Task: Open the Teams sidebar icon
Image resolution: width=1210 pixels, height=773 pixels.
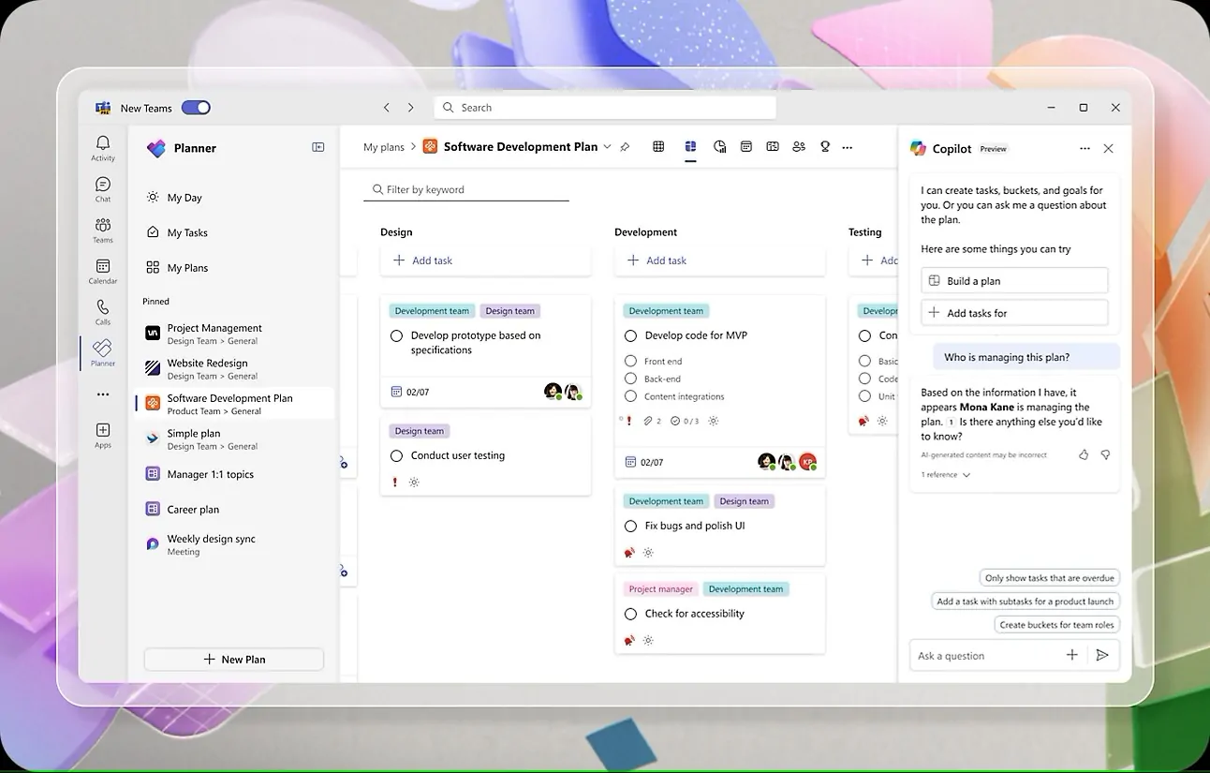Action: (x=102, y=228)
